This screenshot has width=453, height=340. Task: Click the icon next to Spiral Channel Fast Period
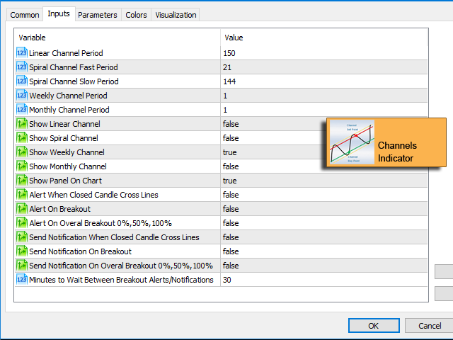[x=21, y=67]
